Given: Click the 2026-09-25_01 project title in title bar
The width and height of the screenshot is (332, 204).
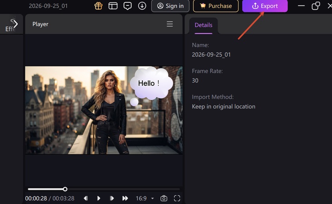Looking at the screenshot, I should pos(48,6).
